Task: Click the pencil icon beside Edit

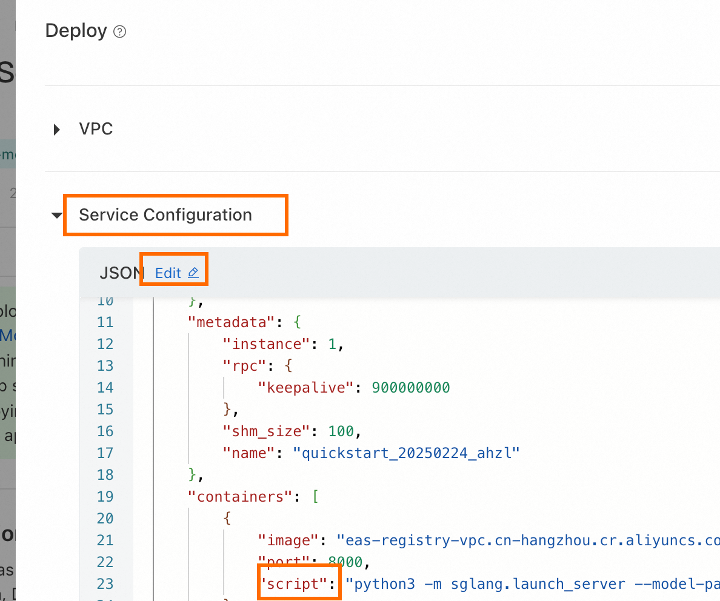Action: (x=193, y=273)
